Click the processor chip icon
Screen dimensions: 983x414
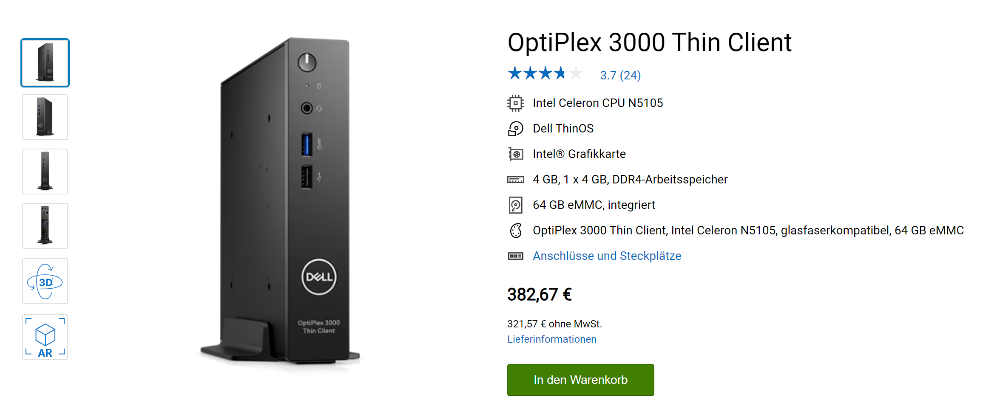point(515,103)
